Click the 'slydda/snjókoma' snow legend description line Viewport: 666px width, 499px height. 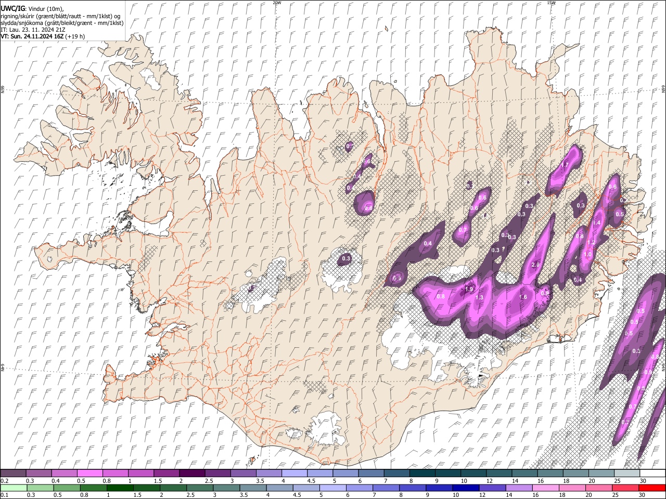point(62,23)
